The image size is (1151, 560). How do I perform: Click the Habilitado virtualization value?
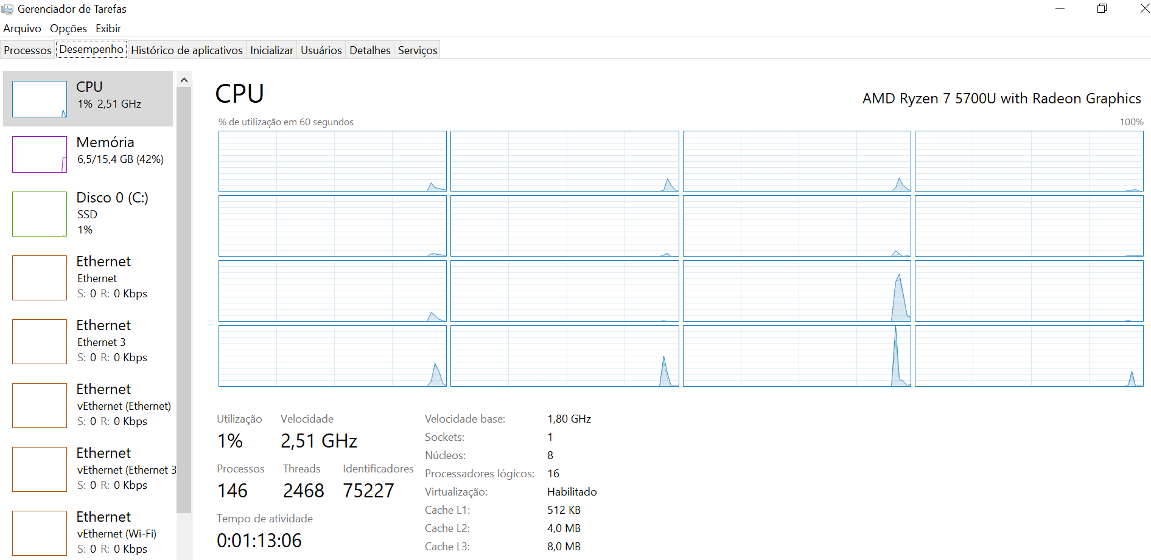(x=572, y=492)
